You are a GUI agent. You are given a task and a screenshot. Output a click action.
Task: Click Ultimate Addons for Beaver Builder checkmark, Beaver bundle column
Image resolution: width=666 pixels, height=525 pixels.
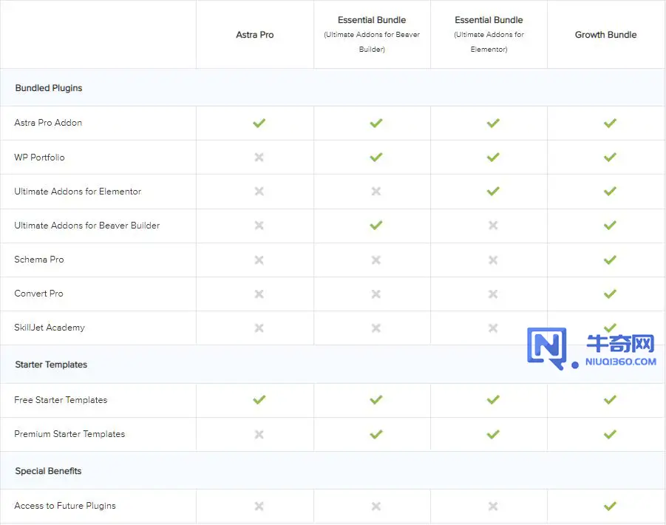pyautogui.click(x=376, y=225)
